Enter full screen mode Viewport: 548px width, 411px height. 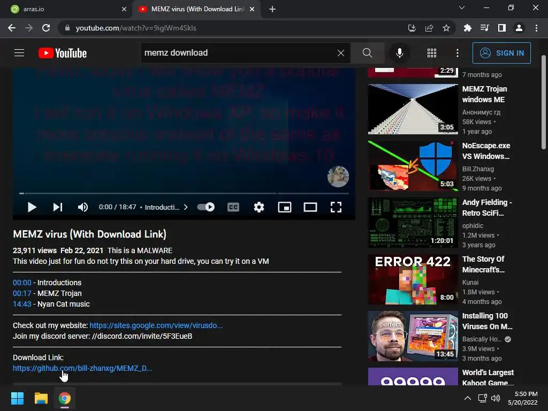(x=336, y=207)
